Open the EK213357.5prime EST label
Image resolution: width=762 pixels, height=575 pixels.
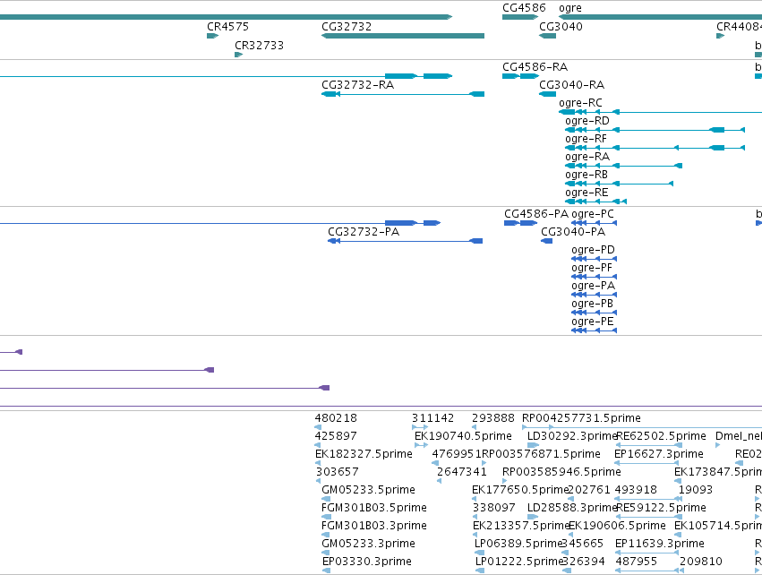pyautogui.click(x=521, y=526)
